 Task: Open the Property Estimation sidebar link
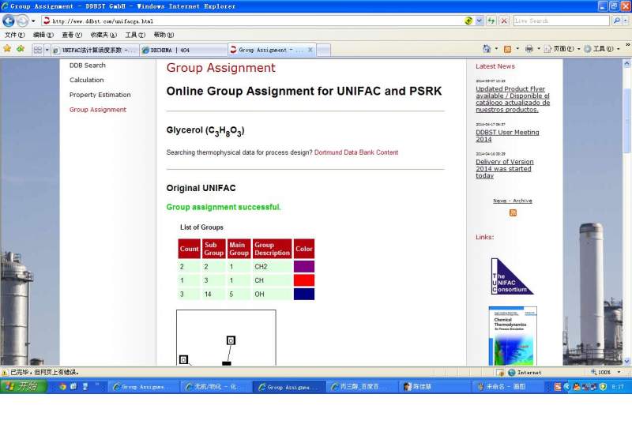pyautogui.click(x=100, y=95)
